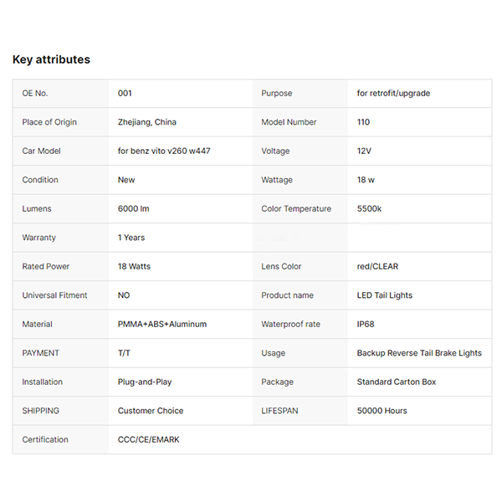Select the Plug-and-Play installation value
The image size is (502, 502).
click(x=145, y=382)
